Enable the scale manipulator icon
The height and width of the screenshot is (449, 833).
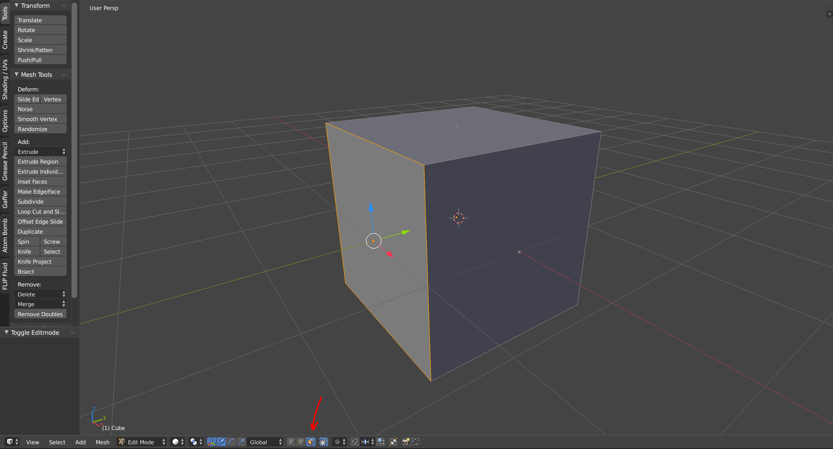tap(241, 441)
